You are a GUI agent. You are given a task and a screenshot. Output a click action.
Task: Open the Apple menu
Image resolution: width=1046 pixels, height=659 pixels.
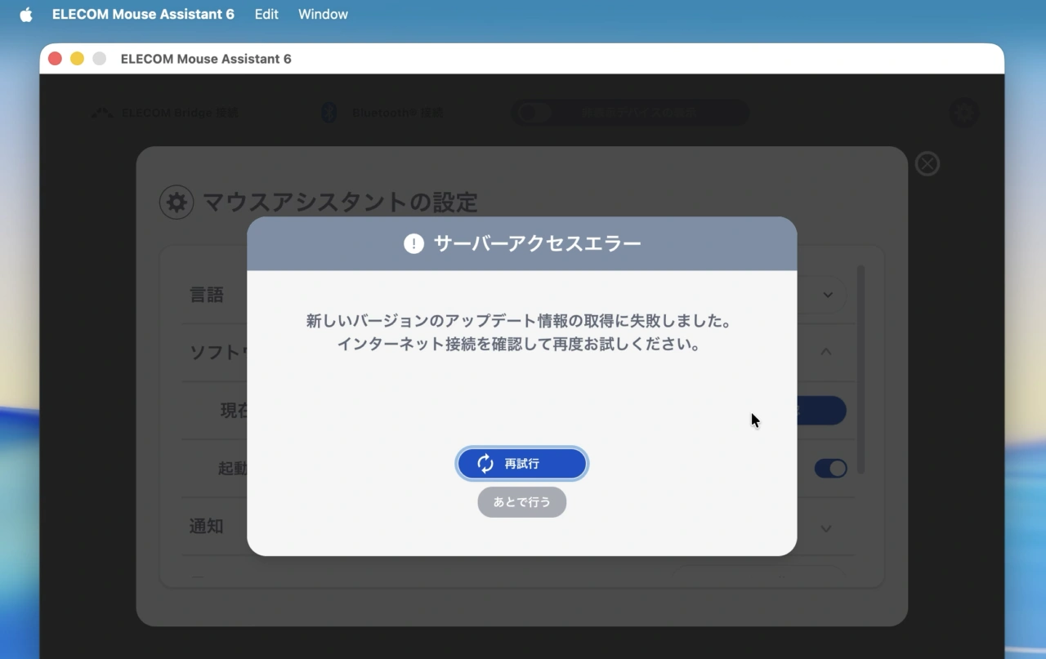point(26,14)
